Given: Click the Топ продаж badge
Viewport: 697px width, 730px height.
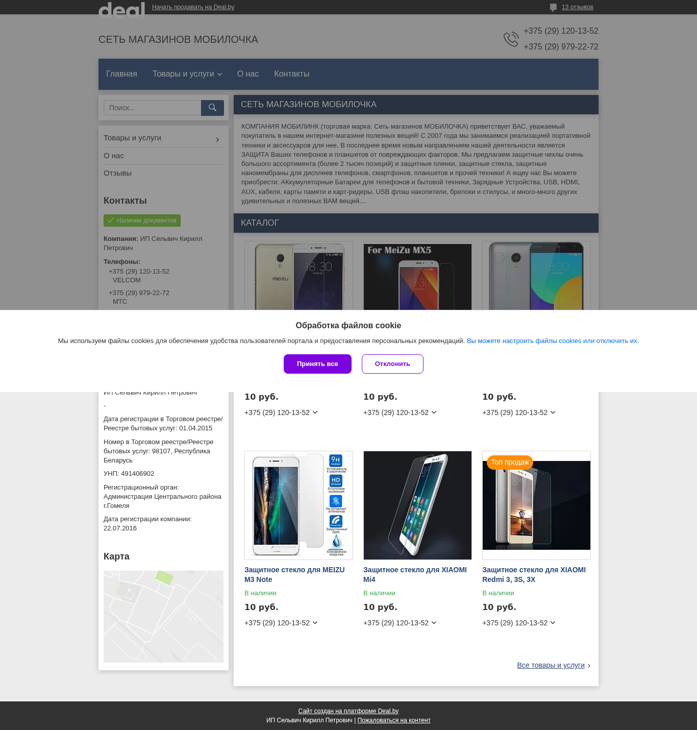Looking at the screenshot, I should 510,462.
